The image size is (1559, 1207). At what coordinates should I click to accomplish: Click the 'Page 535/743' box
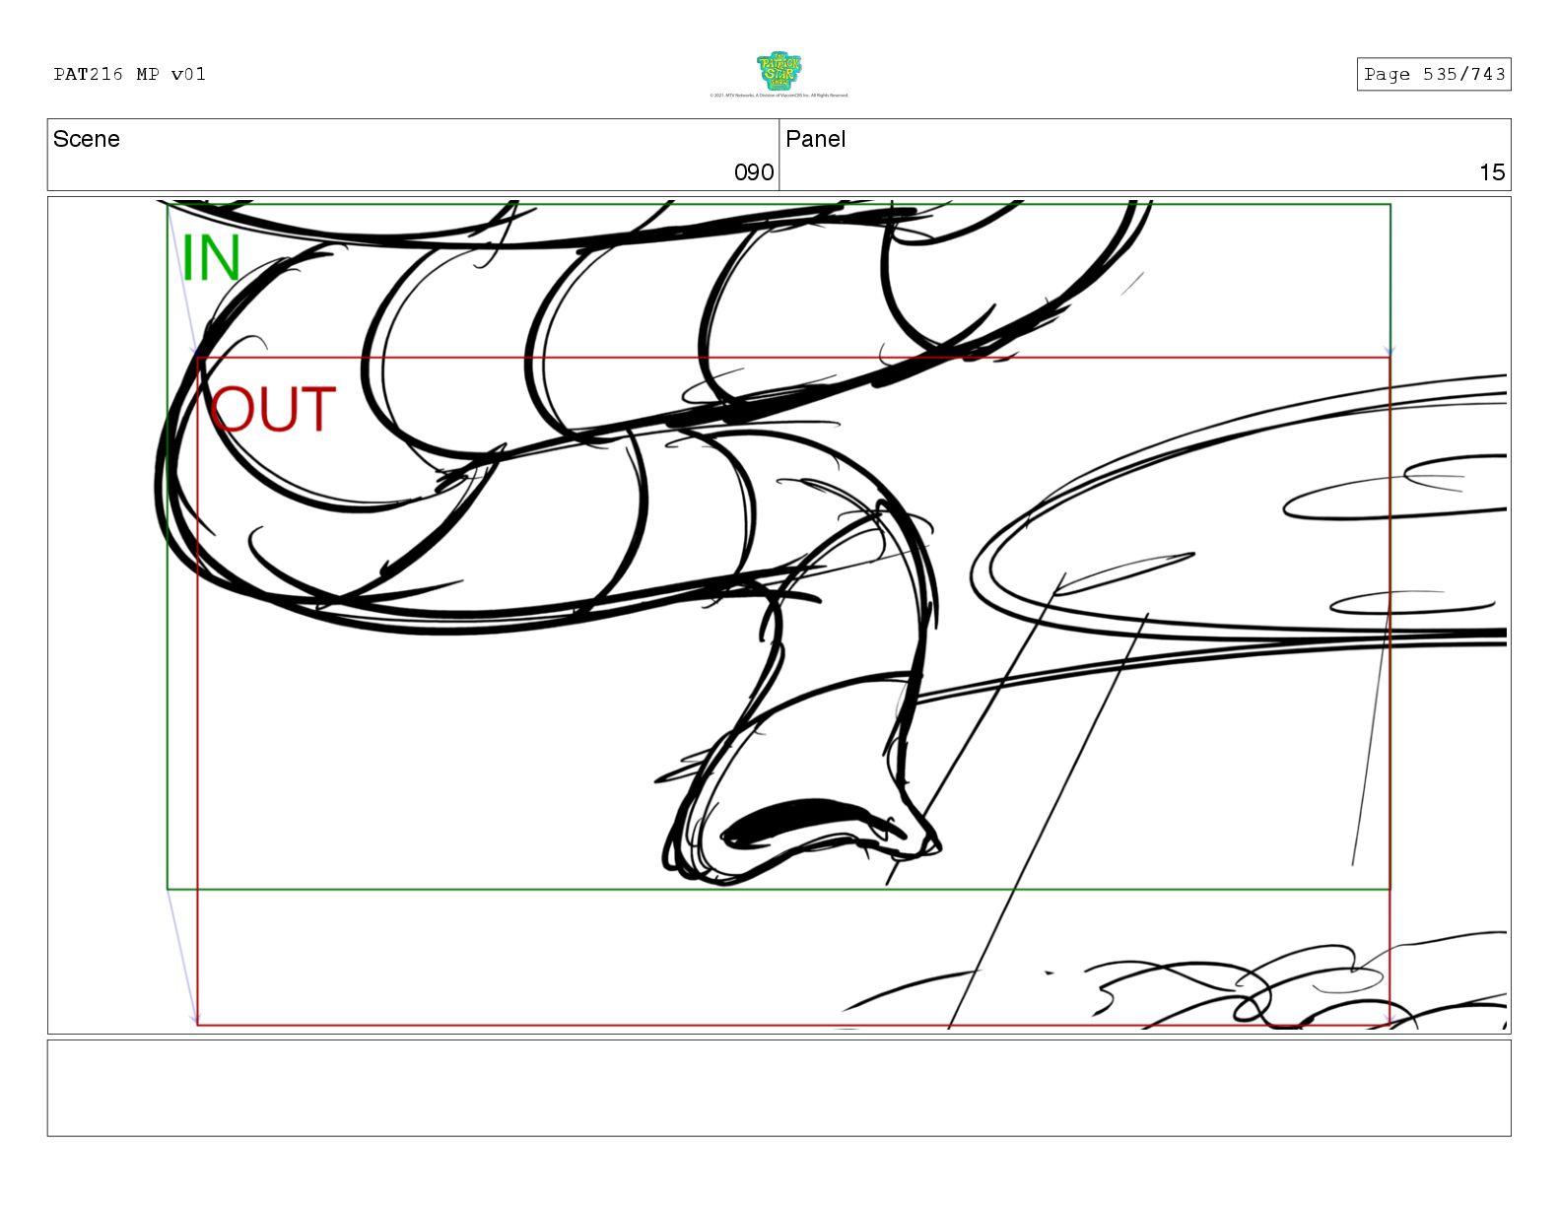(x=1434, y=74)
